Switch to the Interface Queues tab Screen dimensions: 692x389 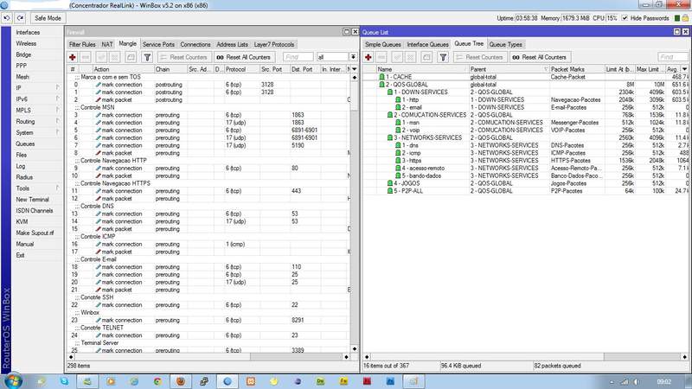[427, 45]
